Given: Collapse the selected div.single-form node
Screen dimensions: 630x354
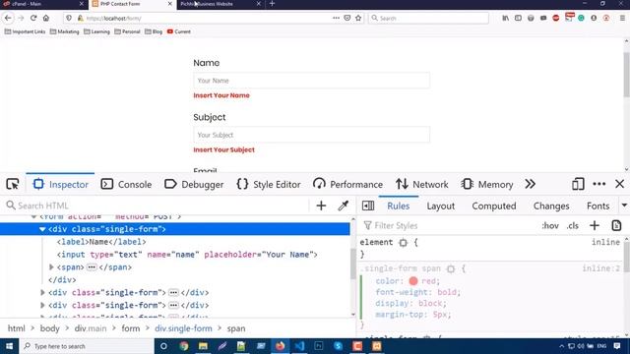Looking at the screenshot, I should tap(42, 229).
